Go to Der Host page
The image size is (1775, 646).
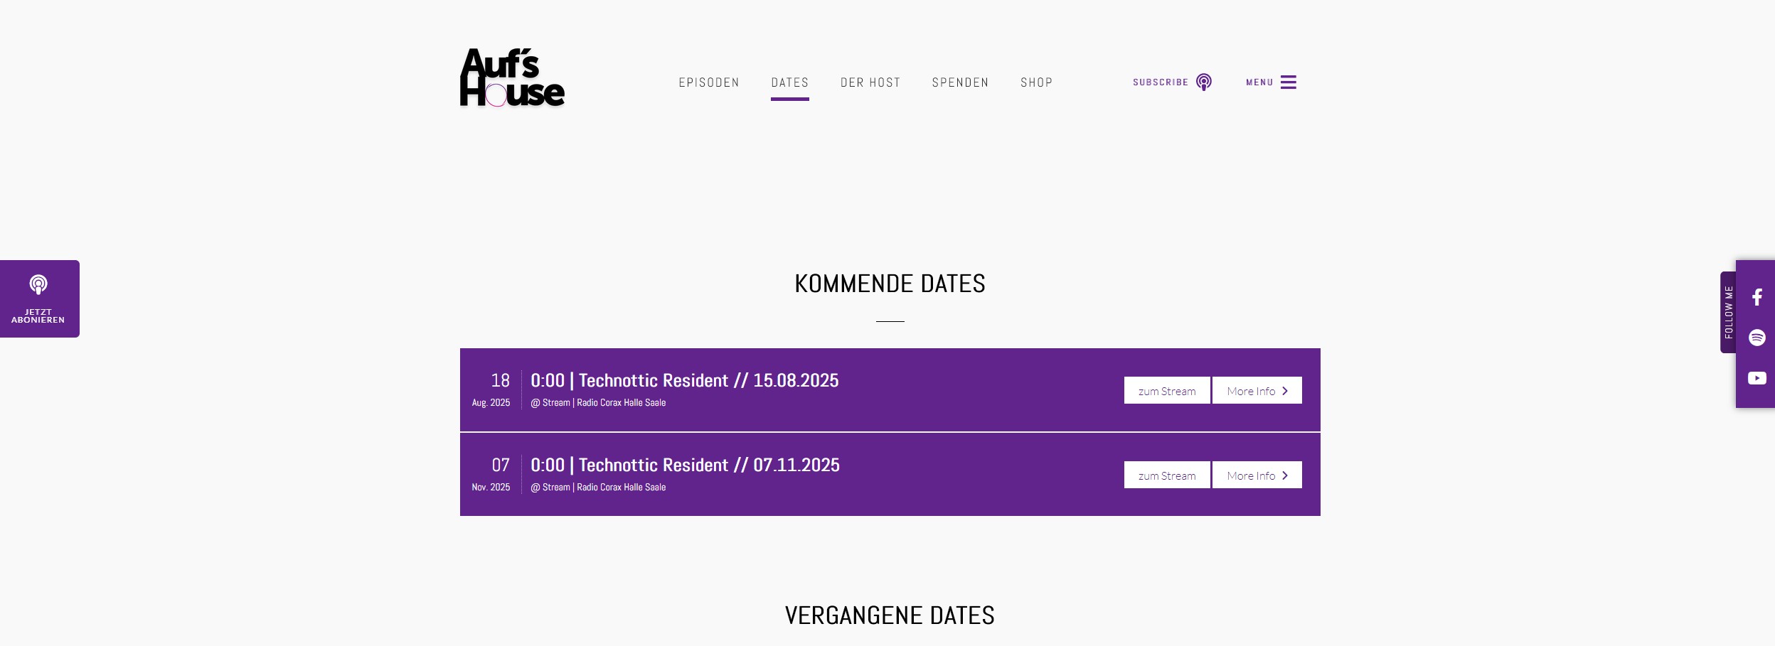[870, 82]
